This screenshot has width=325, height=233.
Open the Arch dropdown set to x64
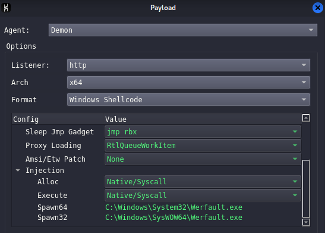(188, 82)
